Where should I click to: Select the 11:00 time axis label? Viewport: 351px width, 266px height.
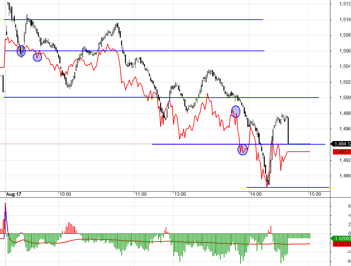coord(141,194)
